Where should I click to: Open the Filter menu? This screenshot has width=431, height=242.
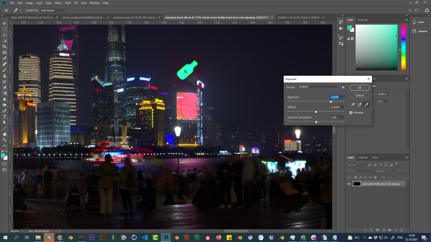pos(68,3)
